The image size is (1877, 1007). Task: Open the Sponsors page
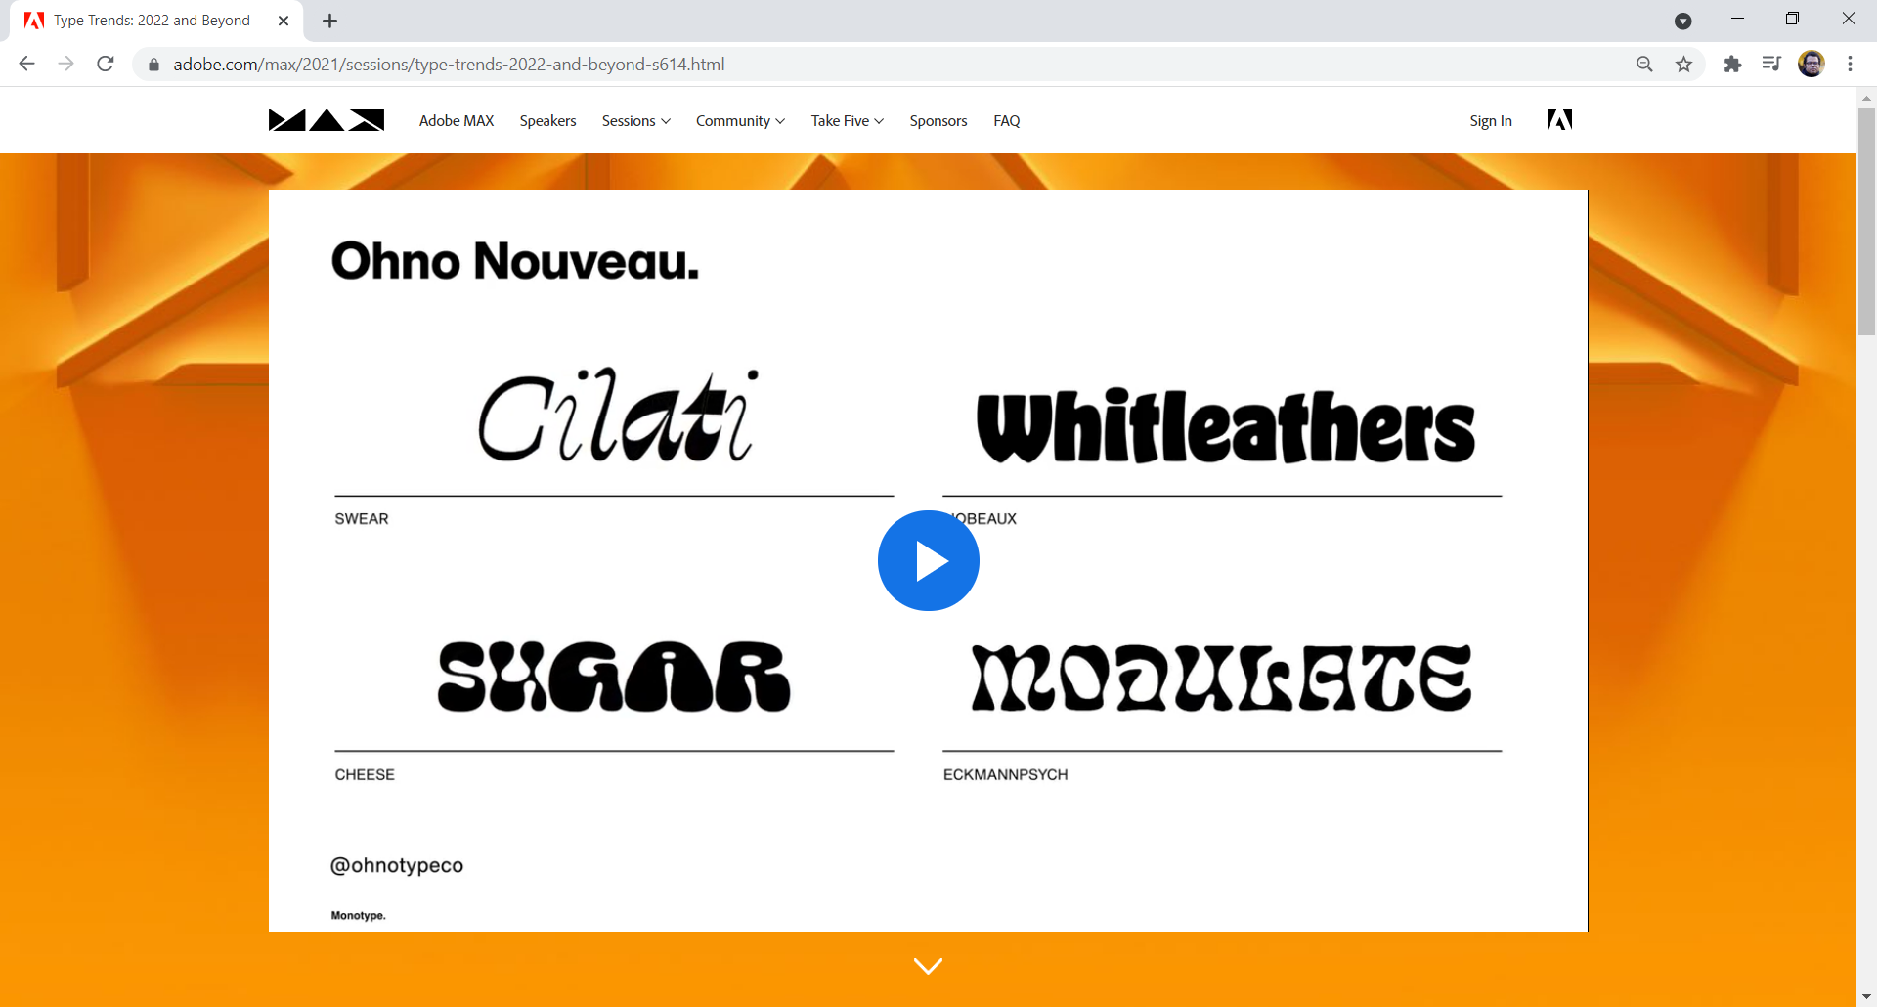click(938, 120)
